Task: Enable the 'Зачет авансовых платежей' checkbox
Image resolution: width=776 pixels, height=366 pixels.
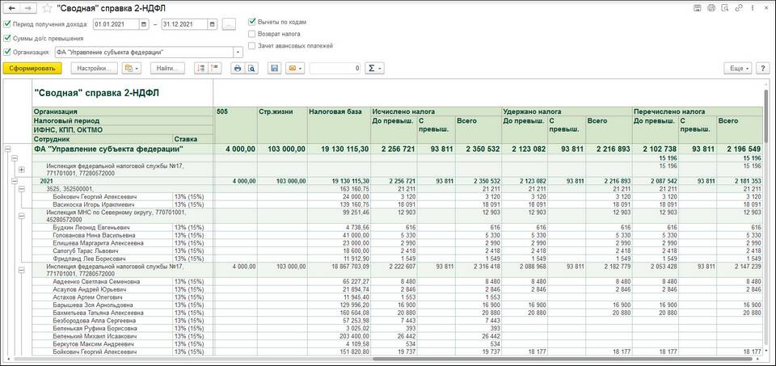Action: click(x=252, y=46)
